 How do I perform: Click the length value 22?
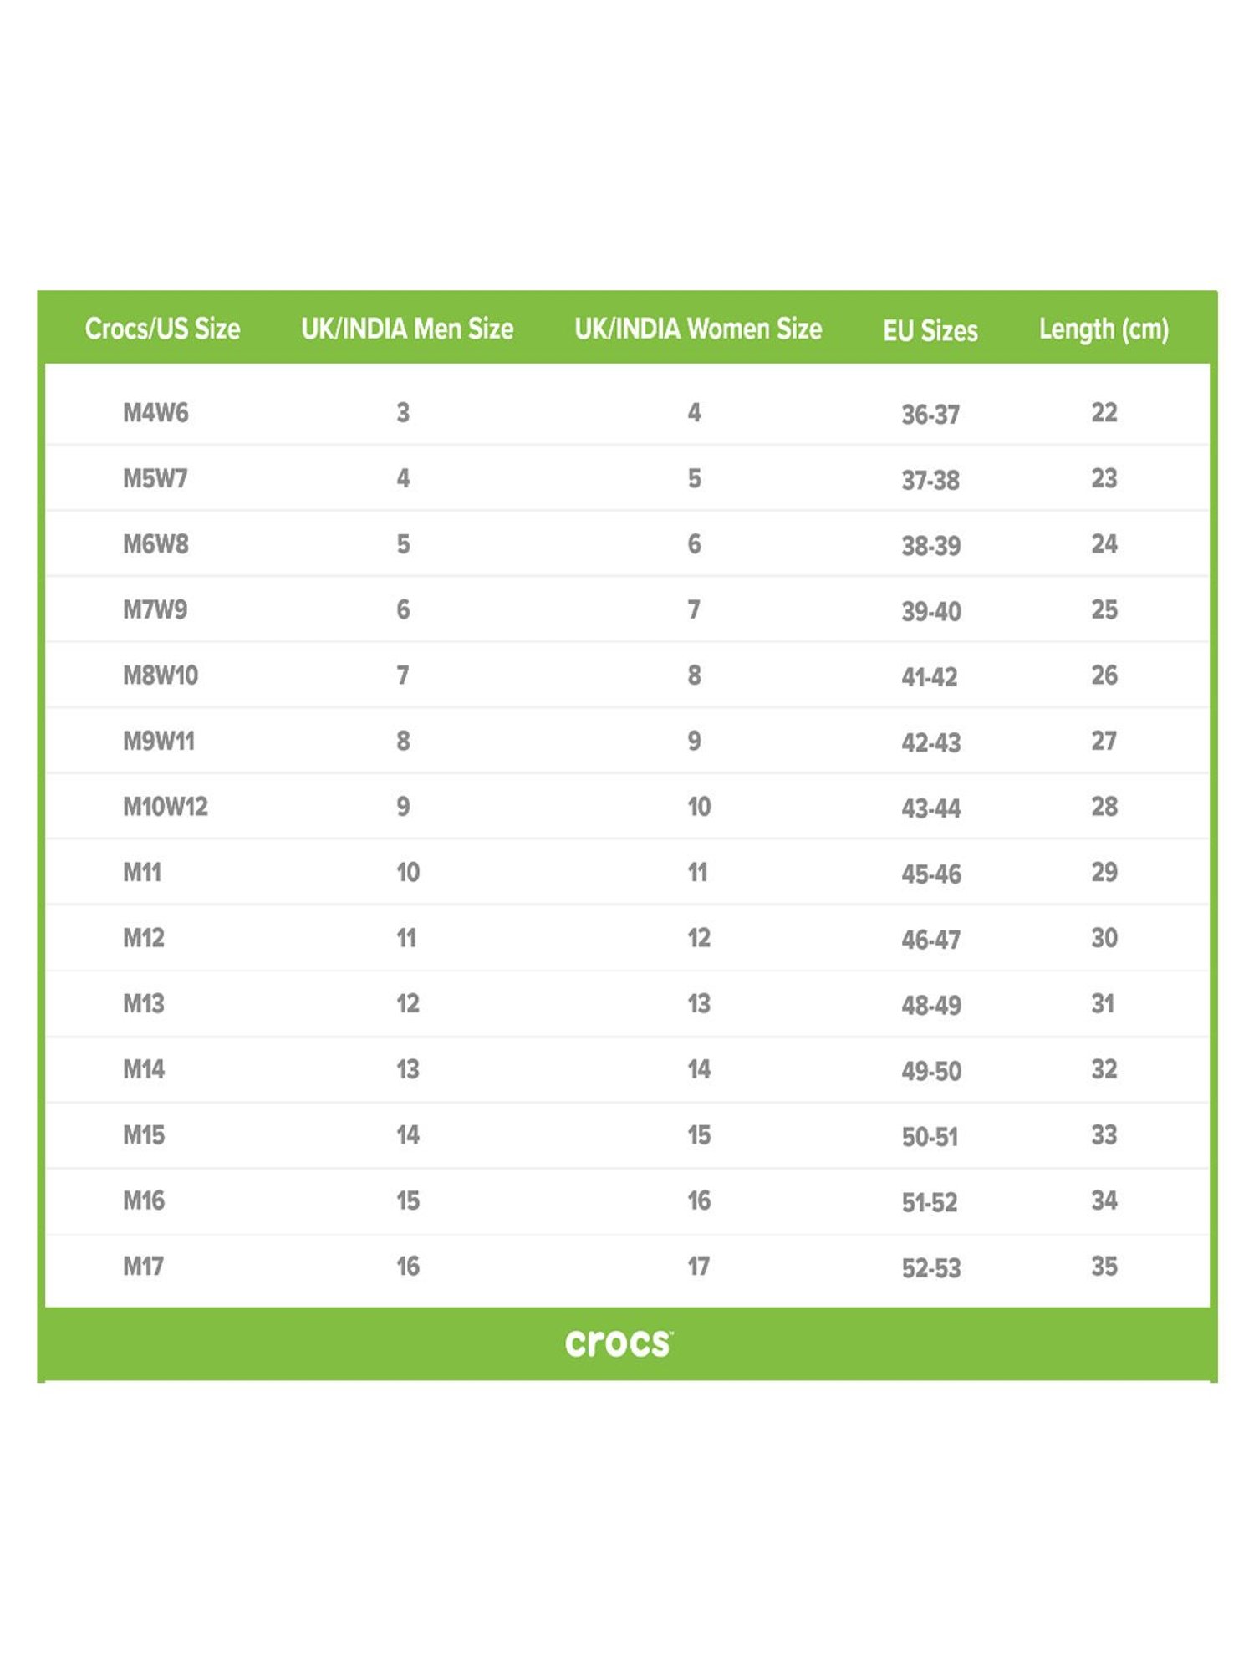tap(1104, 412)
